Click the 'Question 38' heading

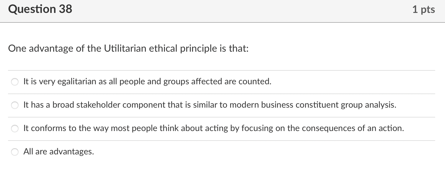point(40,9)
